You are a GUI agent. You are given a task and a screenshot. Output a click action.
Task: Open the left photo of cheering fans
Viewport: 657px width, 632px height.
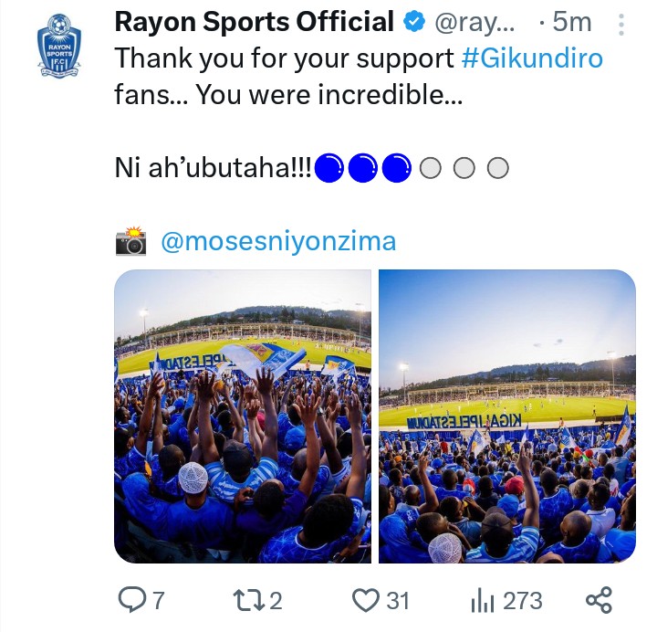tap(243, 416)
